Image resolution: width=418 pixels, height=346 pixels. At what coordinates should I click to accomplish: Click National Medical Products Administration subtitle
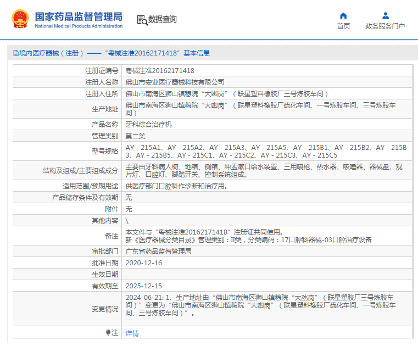pos(79,26)
